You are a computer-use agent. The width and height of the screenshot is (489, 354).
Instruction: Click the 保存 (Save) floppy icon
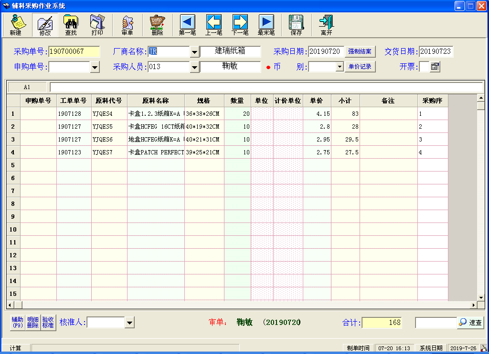(x=296, y=25)
